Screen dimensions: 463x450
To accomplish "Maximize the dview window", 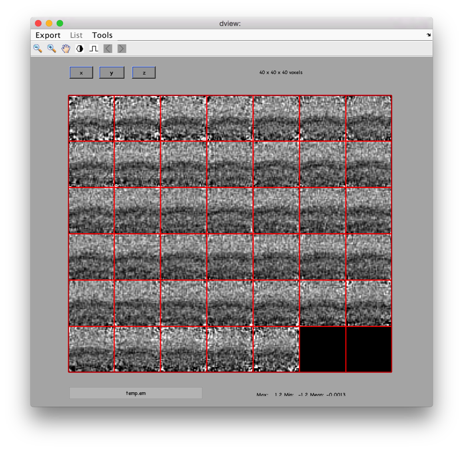I will pyautogui.click(x=60, y=23).
